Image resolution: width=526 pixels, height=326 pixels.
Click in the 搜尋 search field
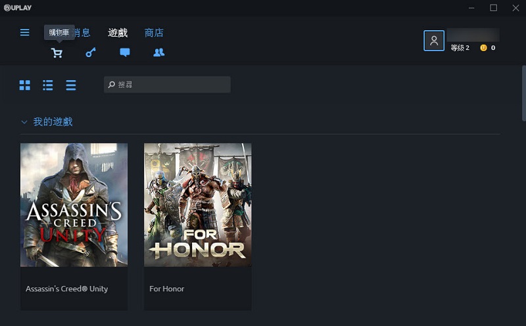coord(167,85)
